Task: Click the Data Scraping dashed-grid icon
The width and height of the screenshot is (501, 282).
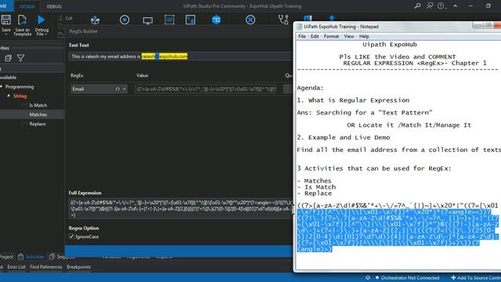Action: click(169, 20)
